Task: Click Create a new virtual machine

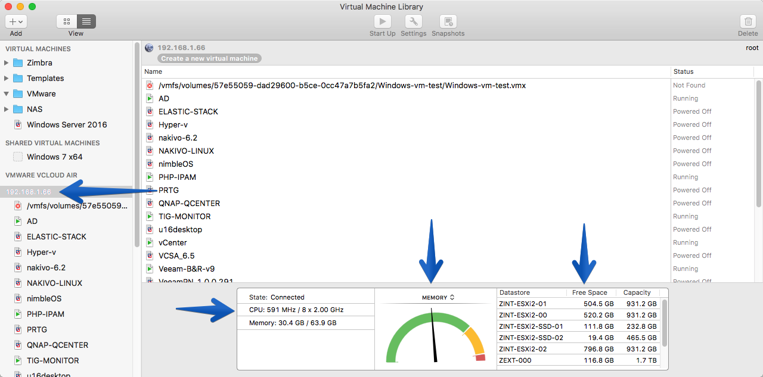Action: [x=209, y=58]
